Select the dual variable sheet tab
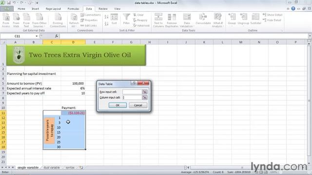This screenshot has width=312, height=175. [52, 168]
